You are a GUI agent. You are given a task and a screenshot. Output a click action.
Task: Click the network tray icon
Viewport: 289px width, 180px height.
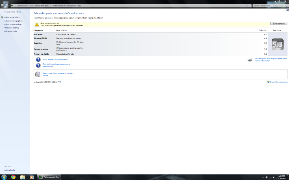click(270, 177)
